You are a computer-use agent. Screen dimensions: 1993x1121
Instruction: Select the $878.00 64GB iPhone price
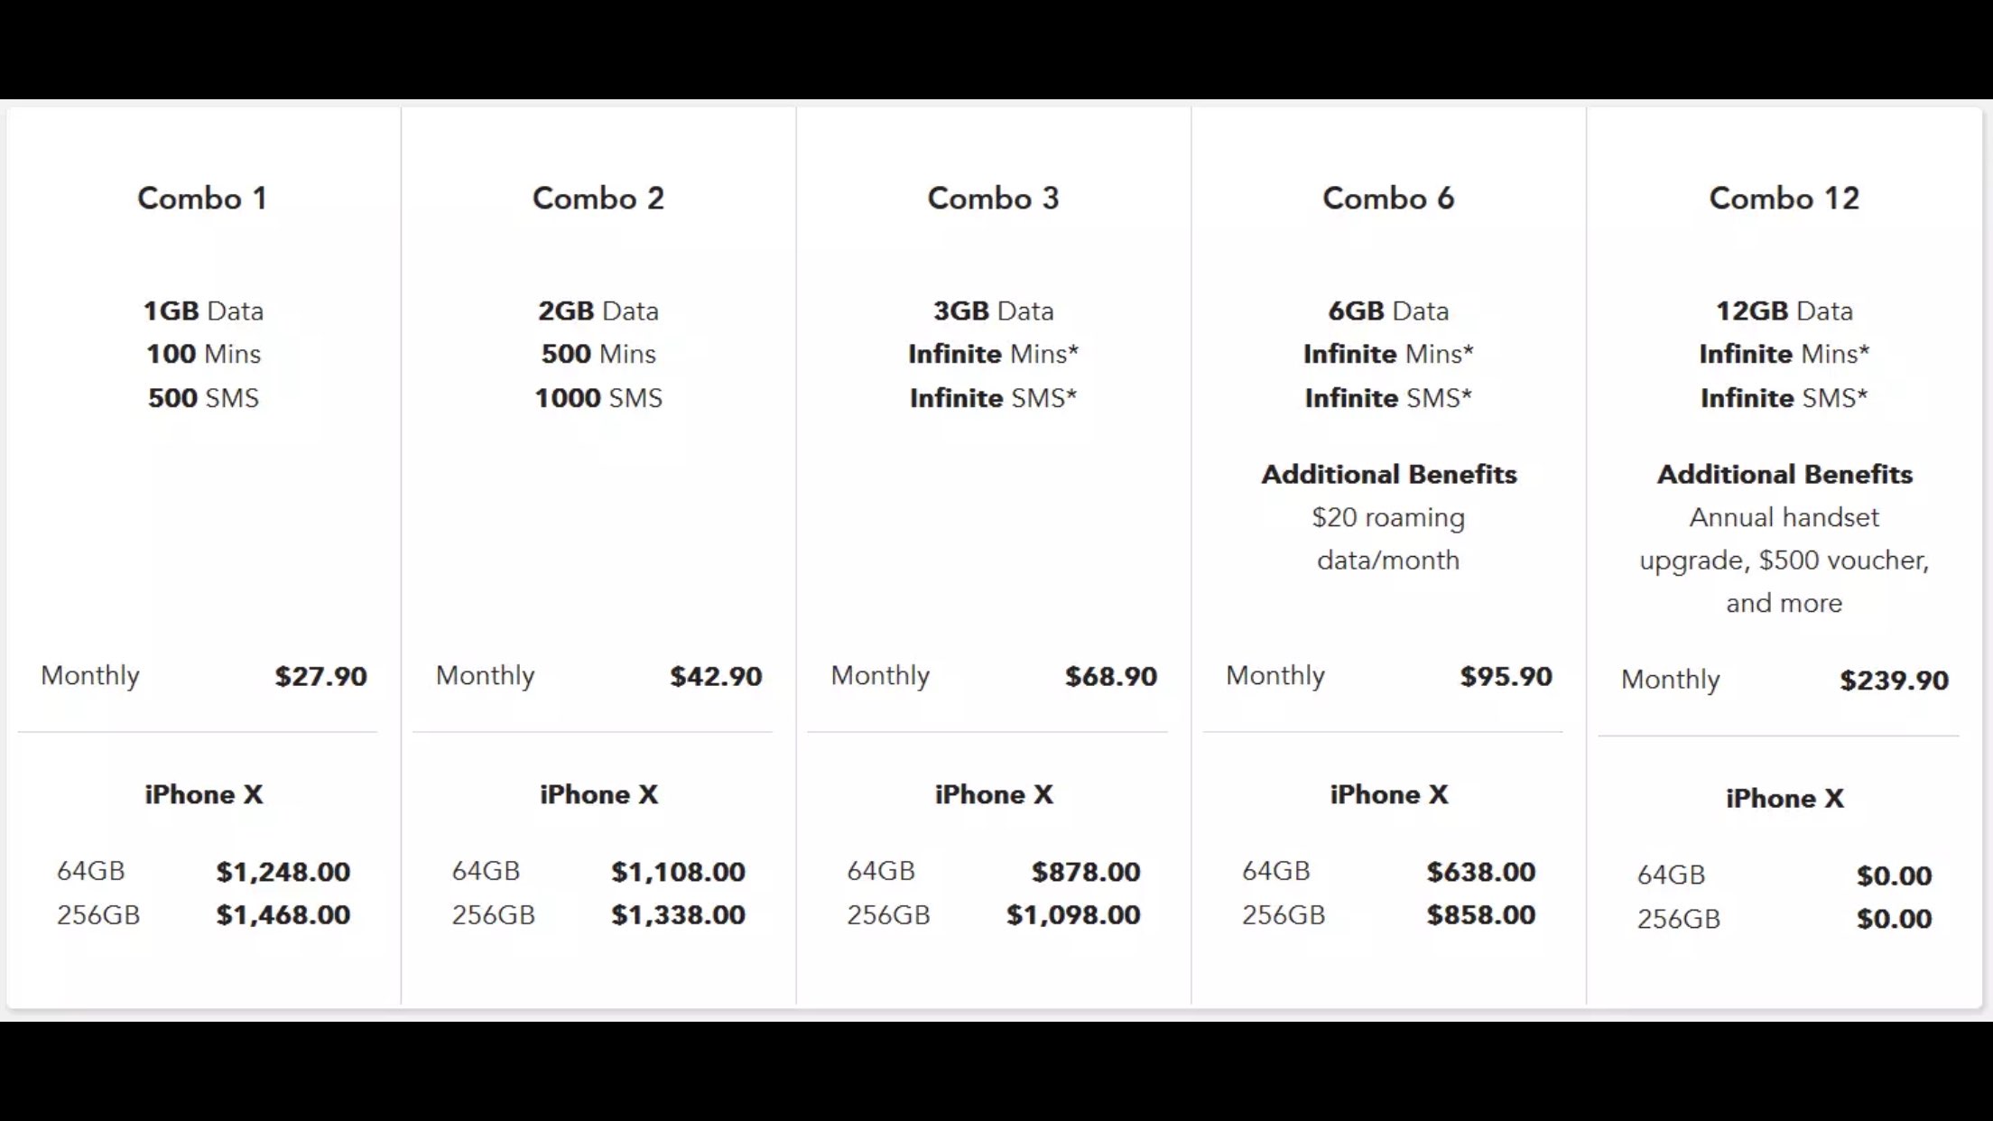coord(1086,872)
